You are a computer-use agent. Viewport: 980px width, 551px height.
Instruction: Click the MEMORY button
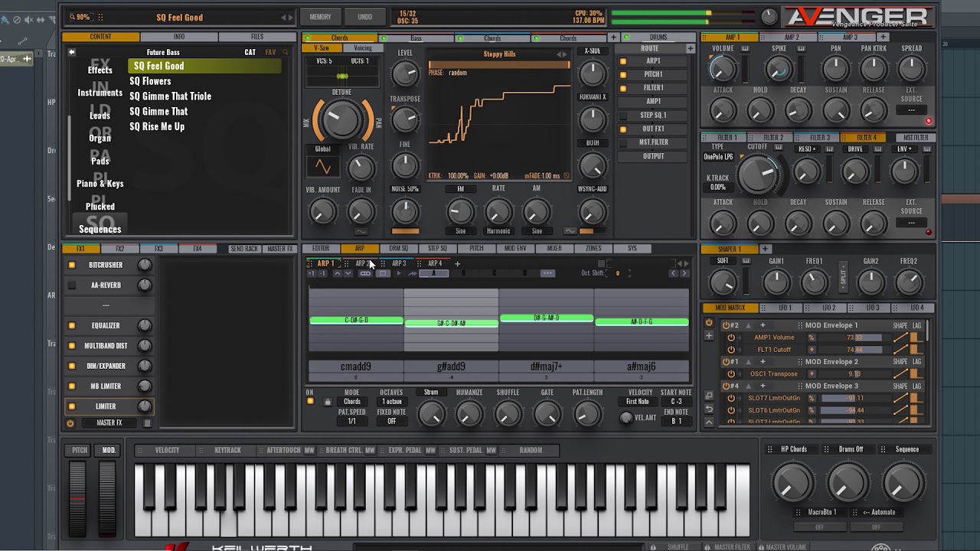321,17
